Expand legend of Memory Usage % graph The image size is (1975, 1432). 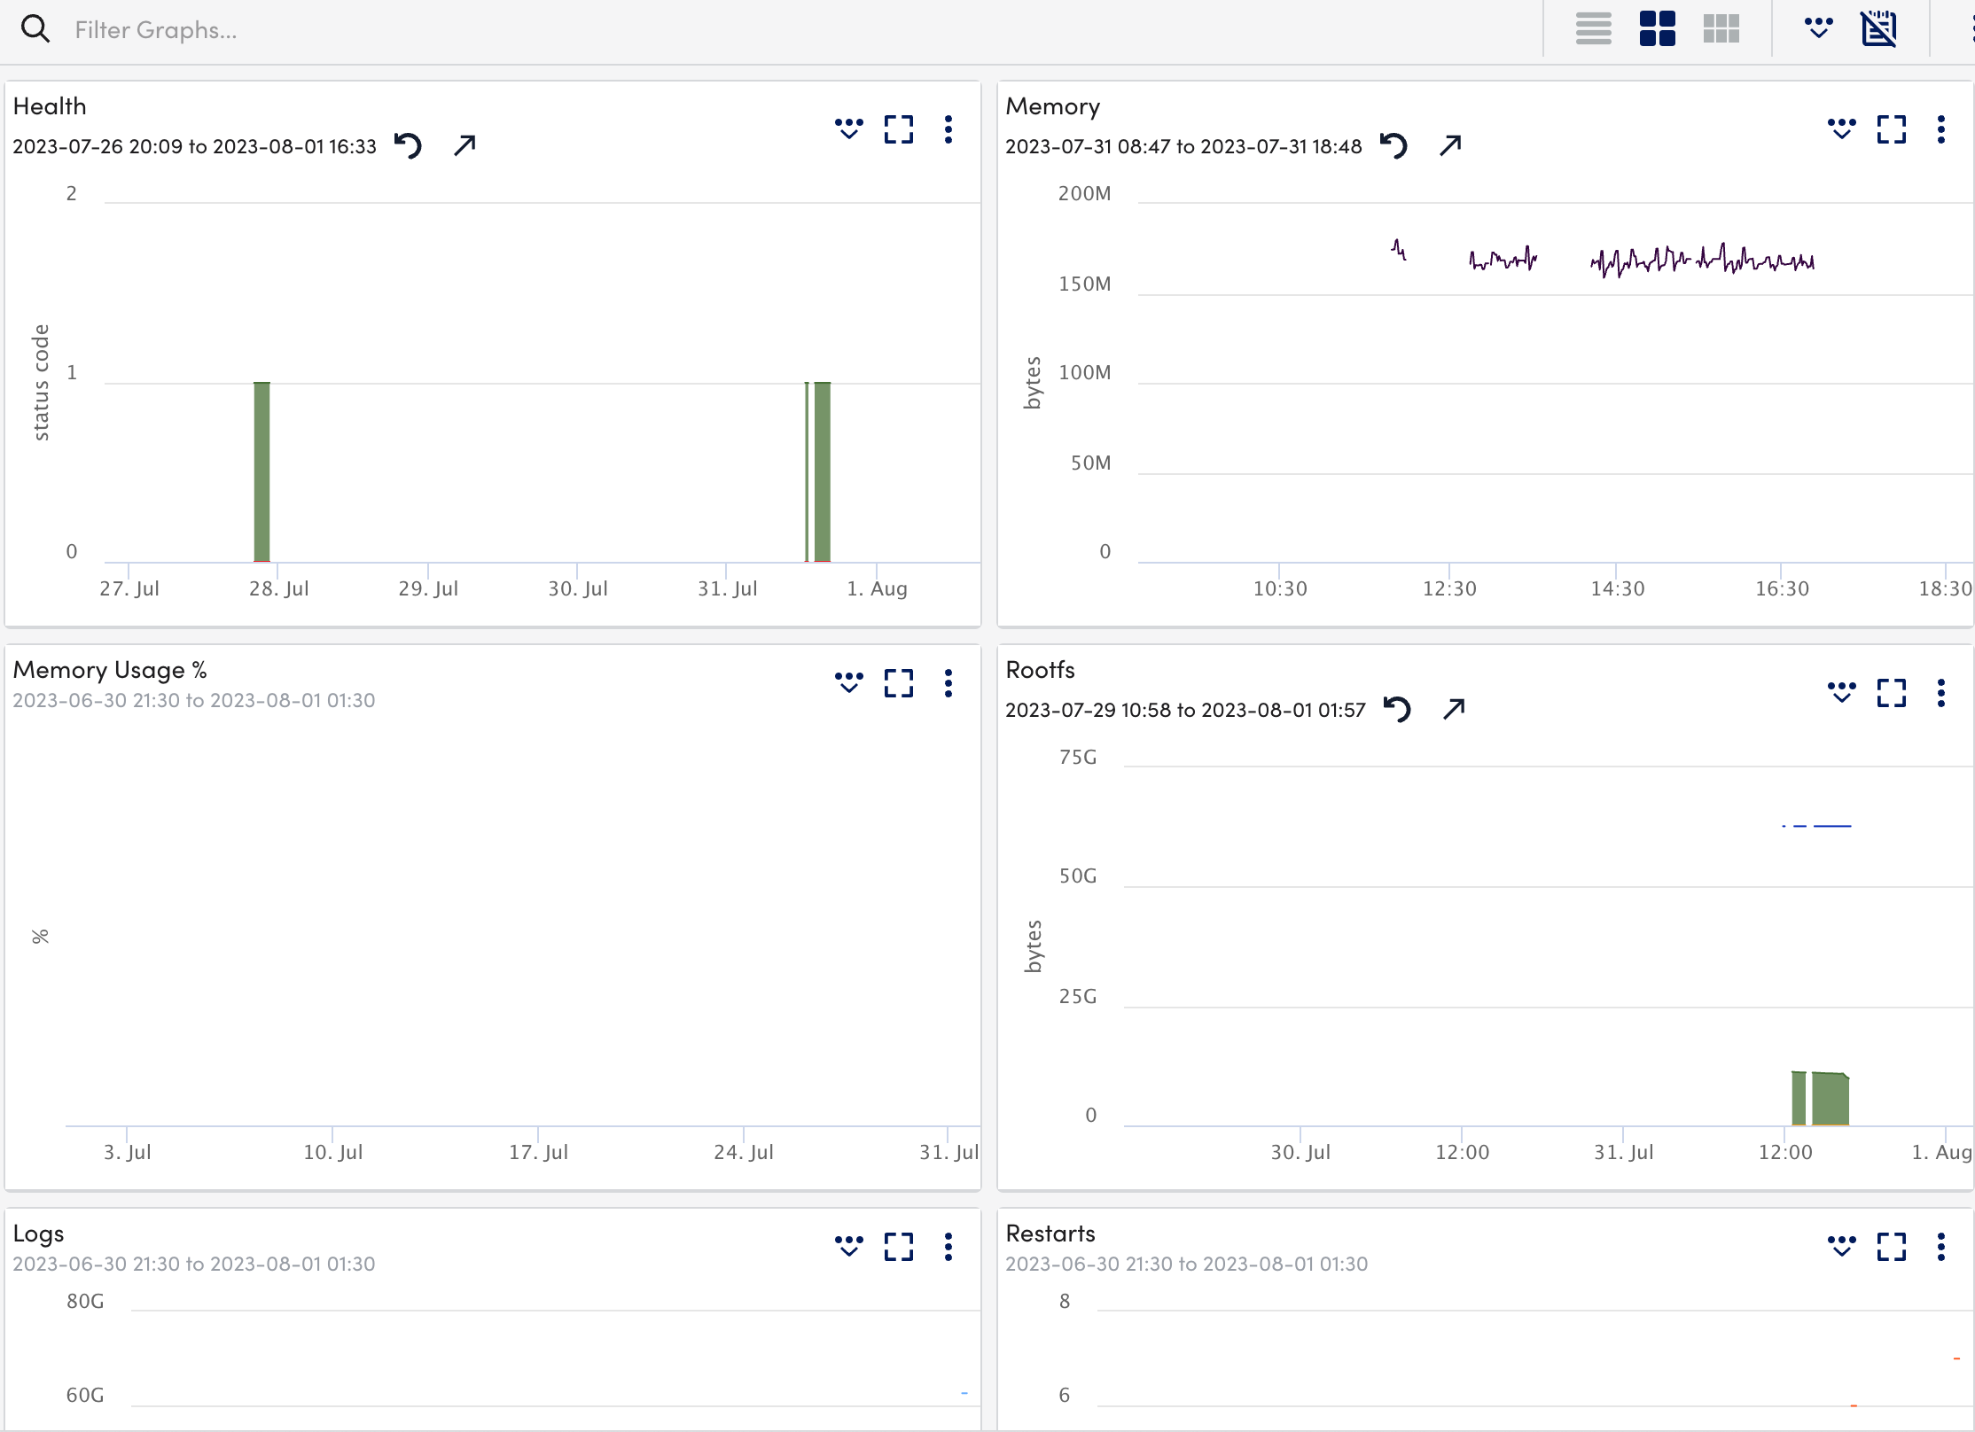[x=848, y=683]
